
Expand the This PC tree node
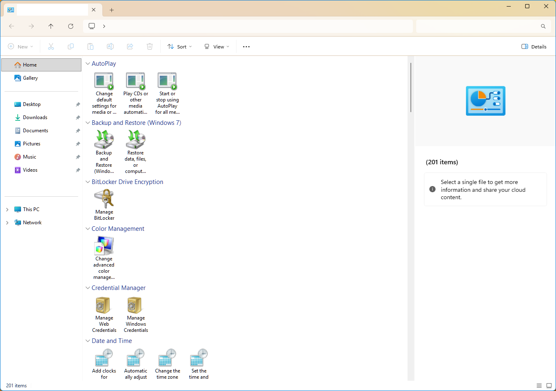(7, 209)
